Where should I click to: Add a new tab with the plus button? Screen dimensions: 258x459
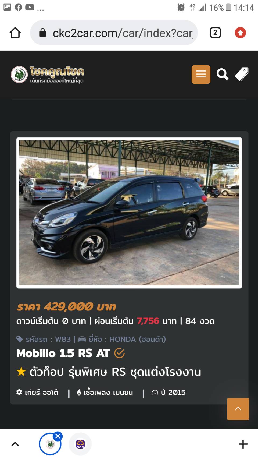click(243, 444)
